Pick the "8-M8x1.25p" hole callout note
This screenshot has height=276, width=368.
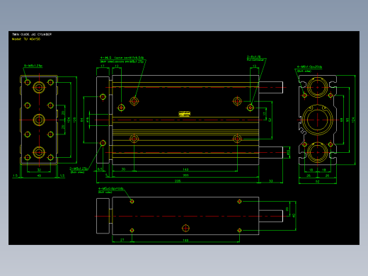click(33, 66)
